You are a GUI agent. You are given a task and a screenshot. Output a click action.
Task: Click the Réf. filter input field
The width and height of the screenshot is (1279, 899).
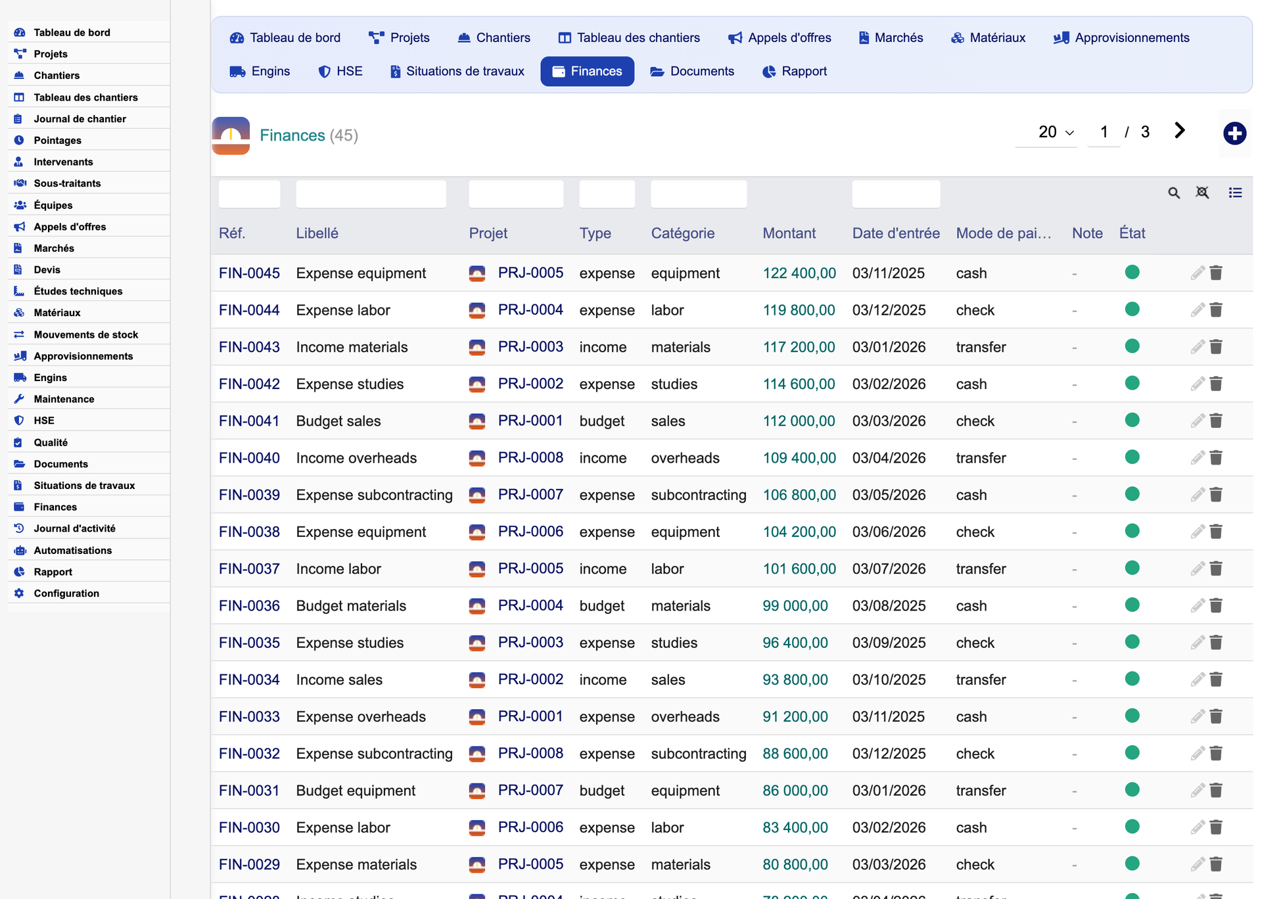[249, 194]
